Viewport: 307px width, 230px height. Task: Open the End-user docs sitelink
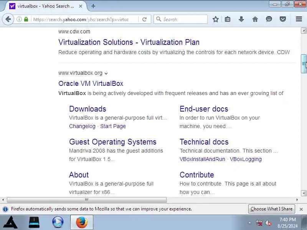click(x=204, y=109)
